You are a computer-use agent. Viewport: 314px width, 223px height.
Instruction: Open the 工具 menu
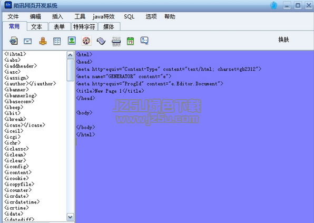tap(80, 17)
